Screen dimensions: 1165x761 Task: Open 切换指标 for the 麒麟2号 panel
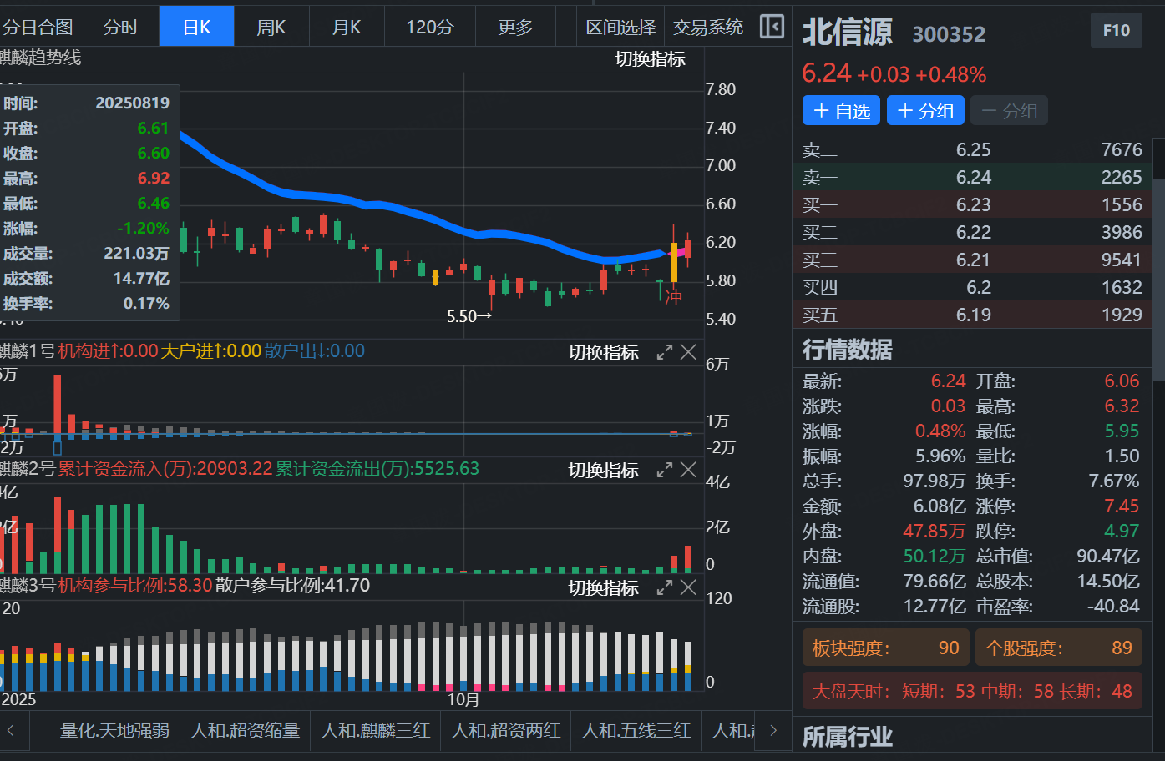coord(603,470)
